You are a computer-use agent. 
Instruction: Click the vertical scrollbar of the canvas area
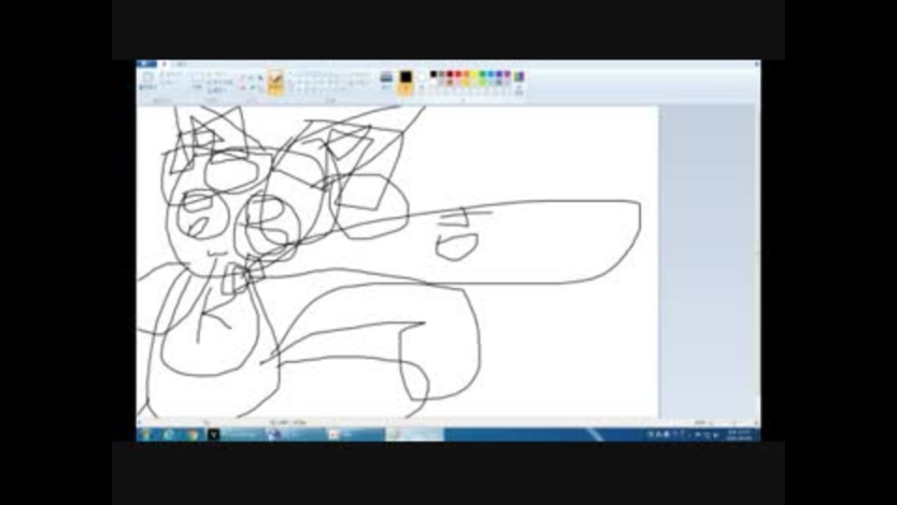pos(758,261)
